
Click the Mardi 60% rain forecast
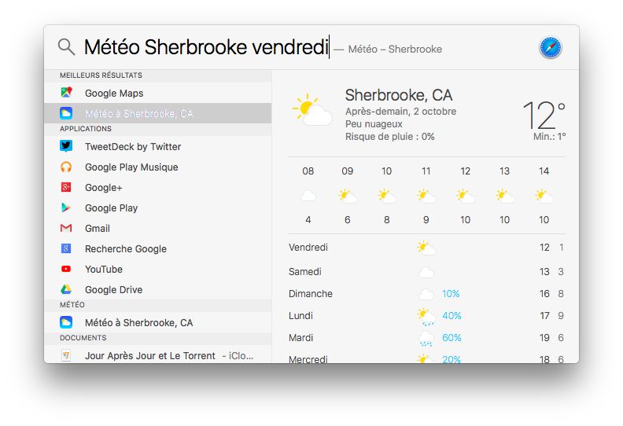(x=452, y=338)
